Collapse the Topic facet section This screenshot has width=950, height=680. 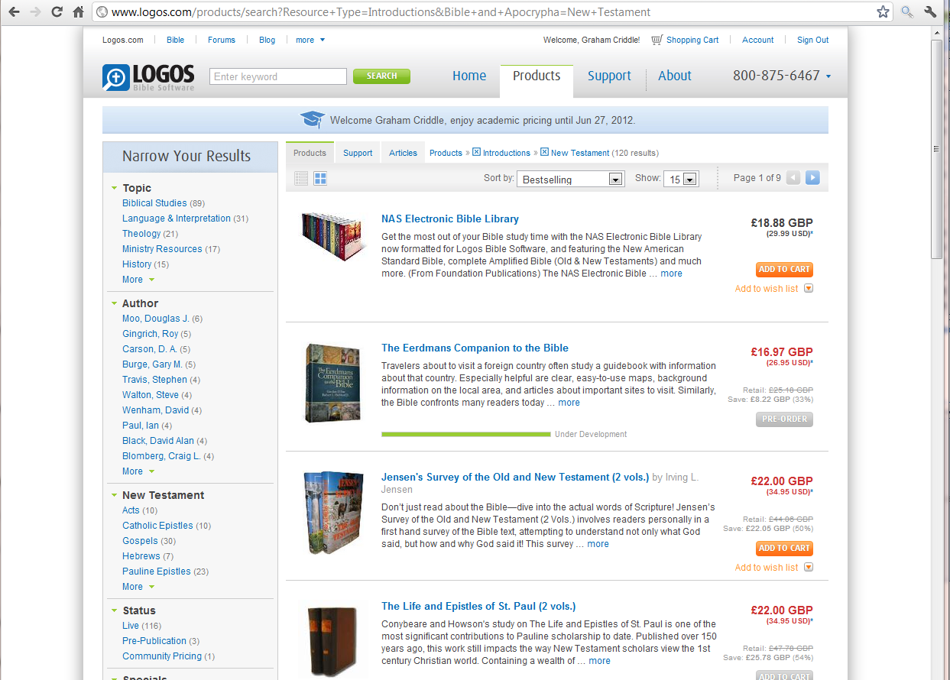[114, 188]
